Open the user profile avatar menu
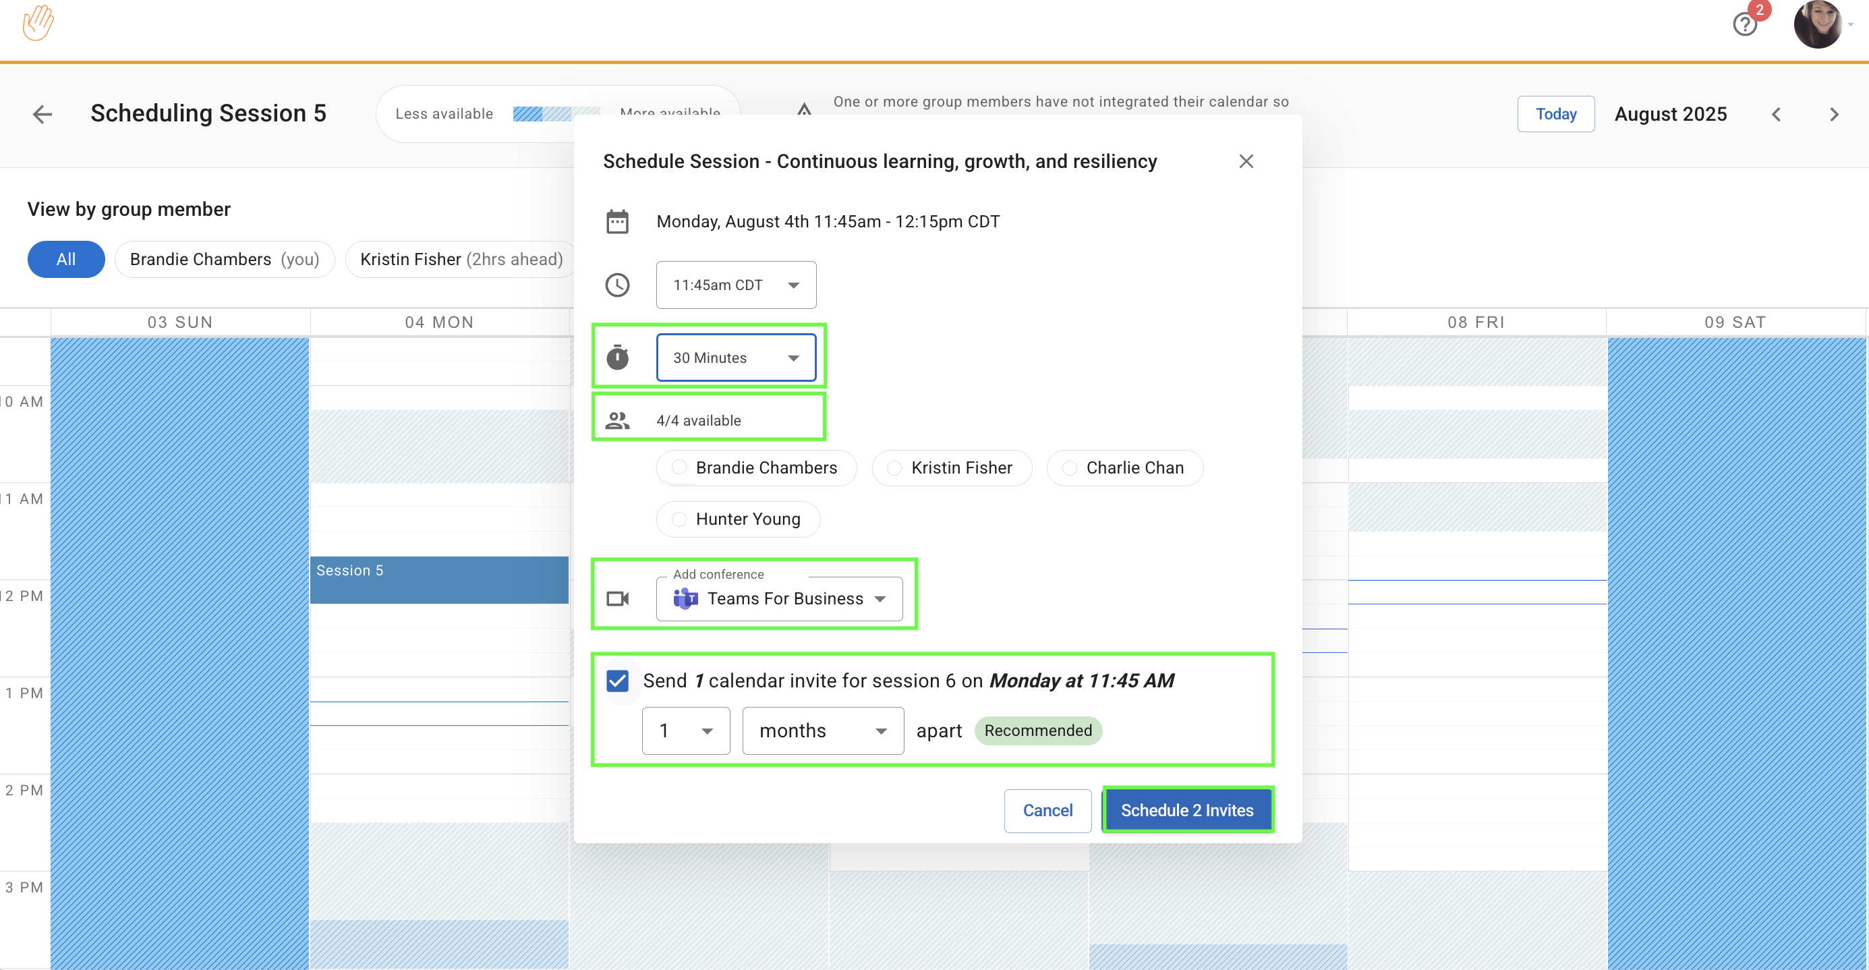Screen dimensions: 1869x970 pos(1818,25)
